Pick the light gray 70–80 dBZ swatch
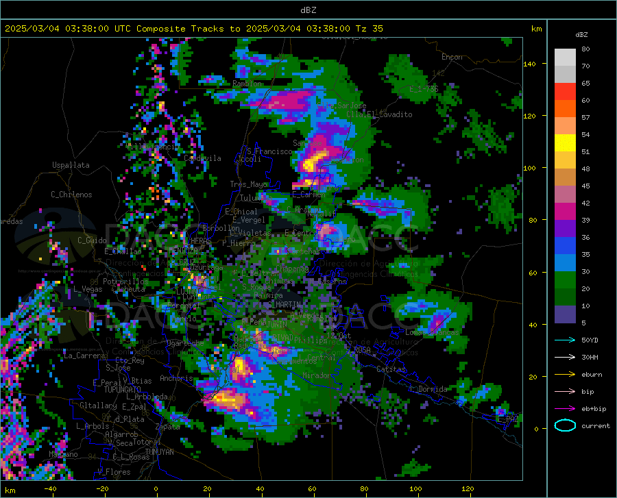This screenshot has height=498, width=617. (x=565, y=58)
